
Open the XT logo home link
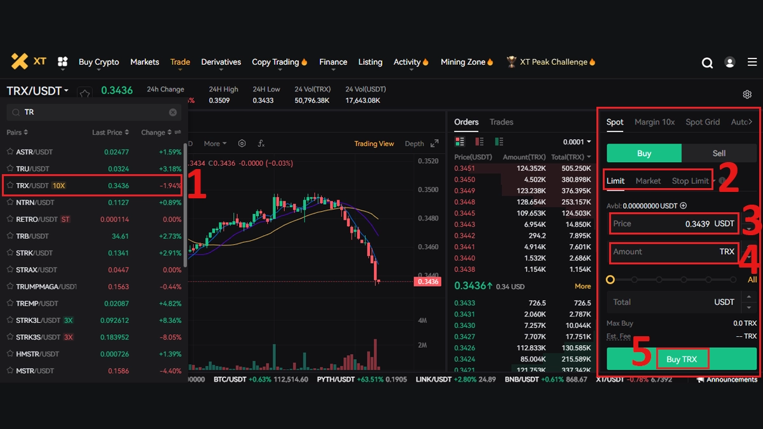(x=29, y=62)
